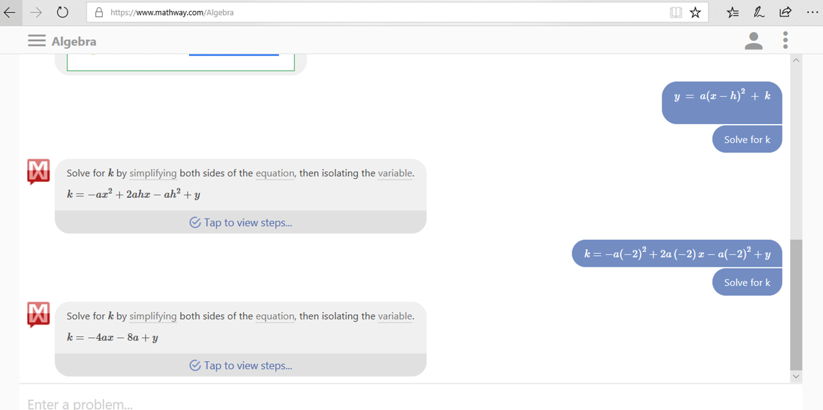Click the 'equation' link in second answer
Image resolution: width=823 pixels, height=410 pixels.
[275, 316]
